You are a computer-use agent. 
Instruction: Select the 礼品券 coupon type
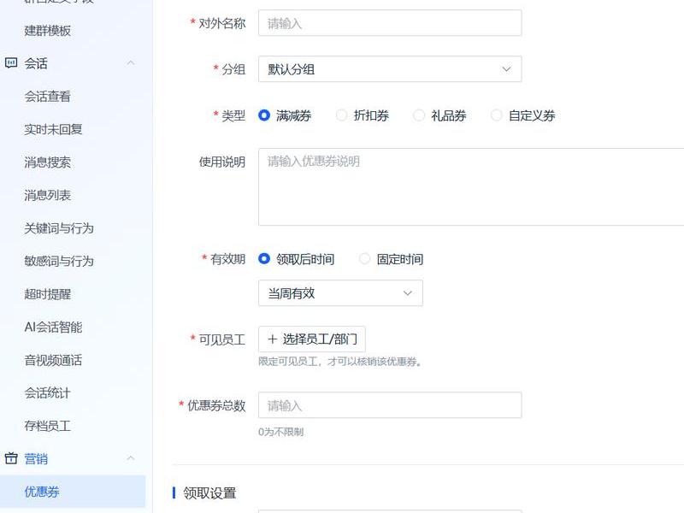419,115
